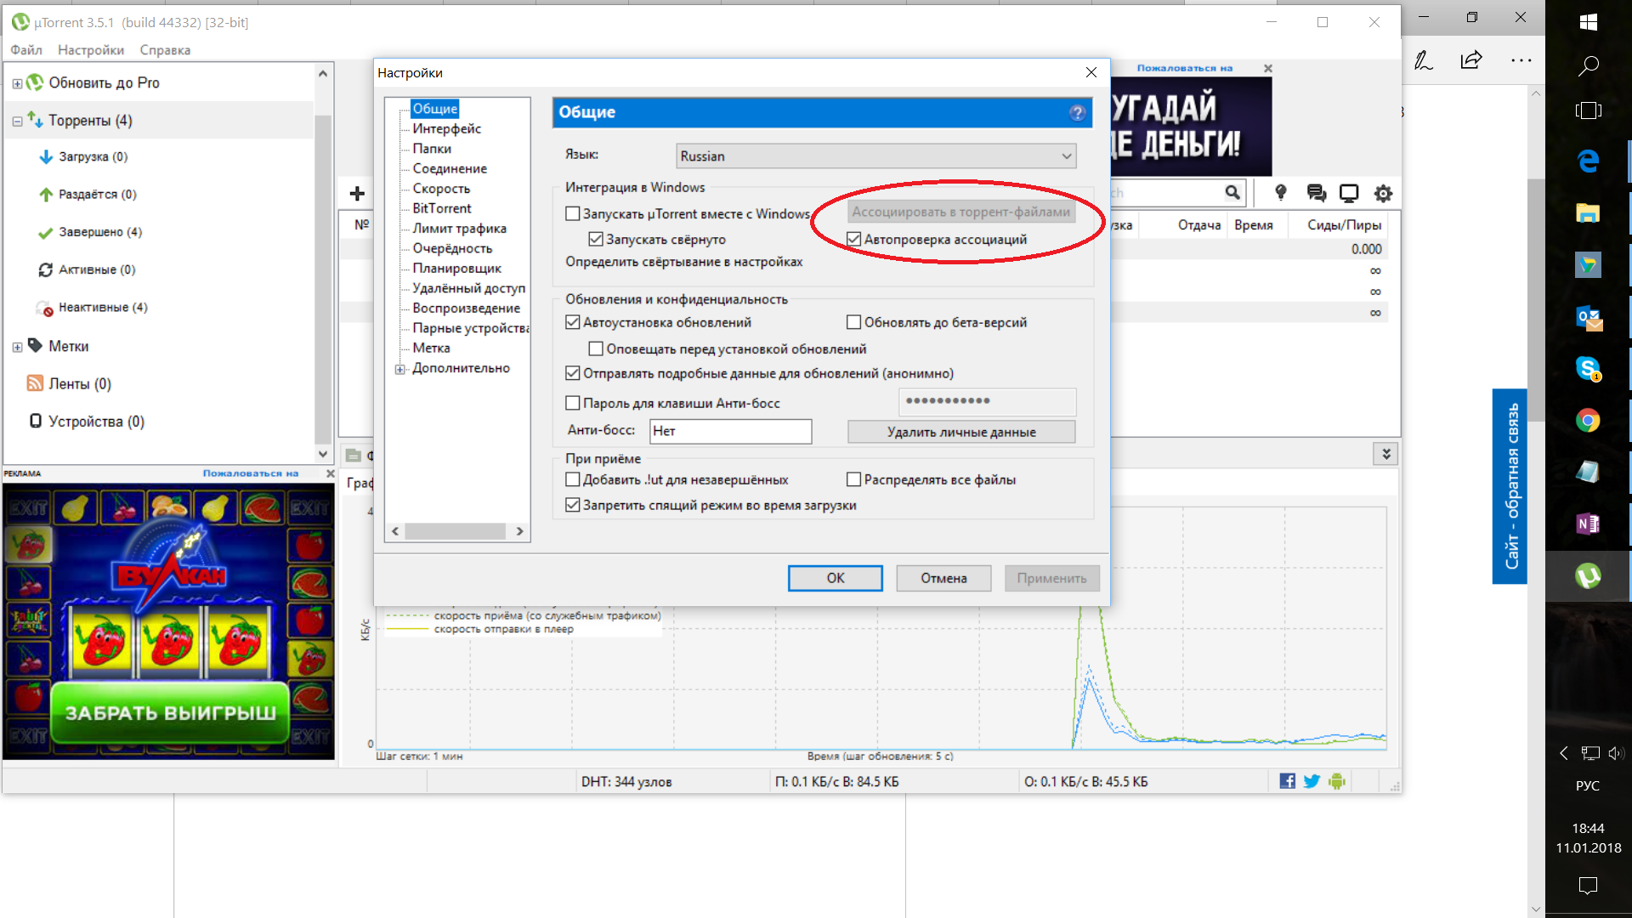Image resolution: width=1632 pixels, height=918 pixels.
Task: Enable Обновлять до бета-версий
Action: (x=854, y=322)
